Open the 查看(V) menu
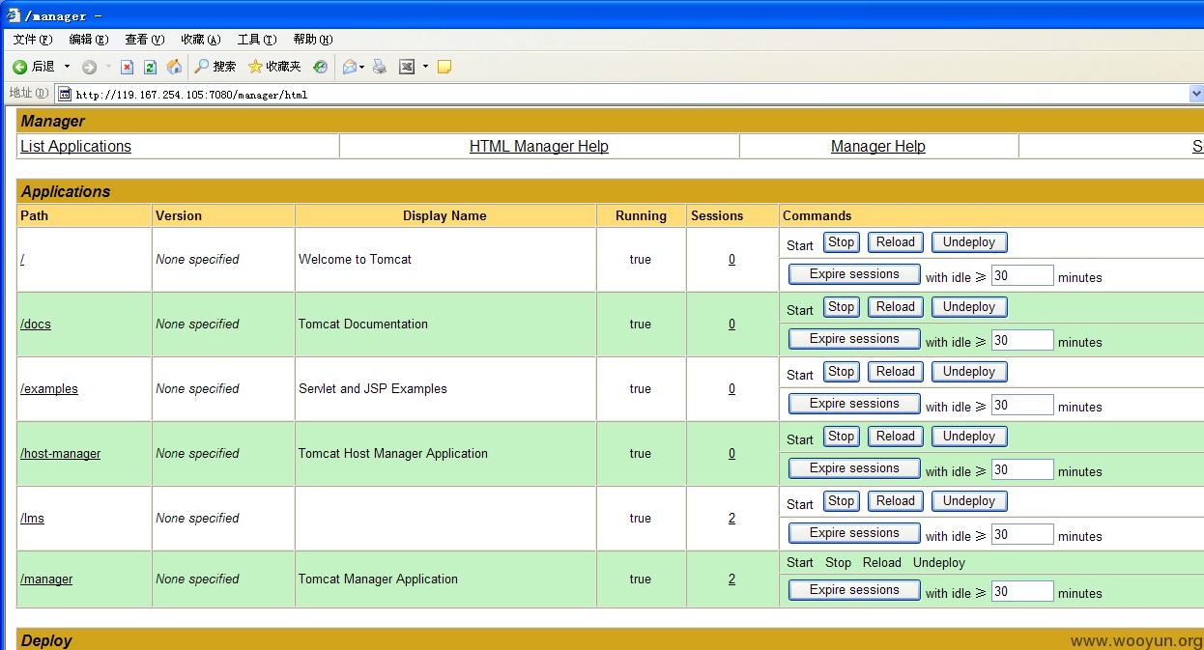This screenshot has width=1204, height=650. point(145,40)
